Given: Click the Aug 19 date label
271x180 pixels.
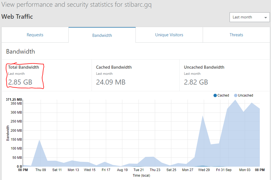Looking at the screenshot, I should click(x=122, y=170).
